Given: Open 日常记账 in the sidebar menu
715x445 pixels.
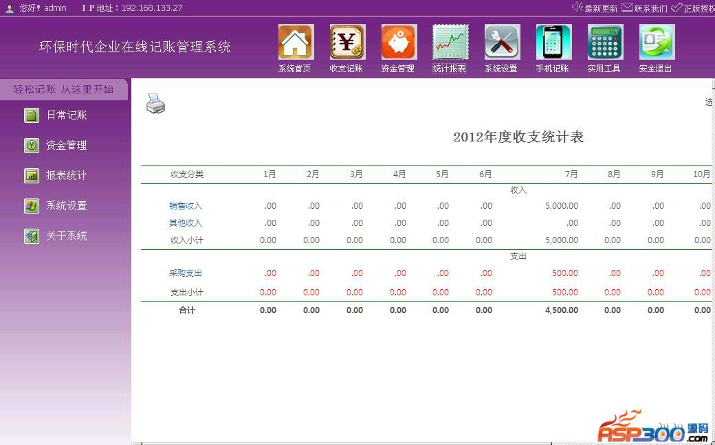Looking at the screenshot, I should coord(67,115).
